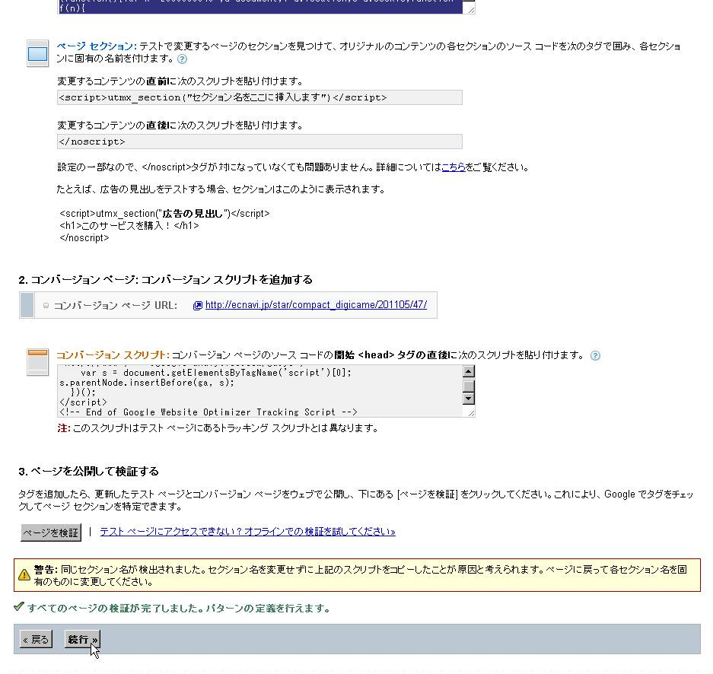Image resolution: width=713 pixels, height=674 pixels.
Task: Click inside the </noscript> code field
Action: [x=259, y=141]
